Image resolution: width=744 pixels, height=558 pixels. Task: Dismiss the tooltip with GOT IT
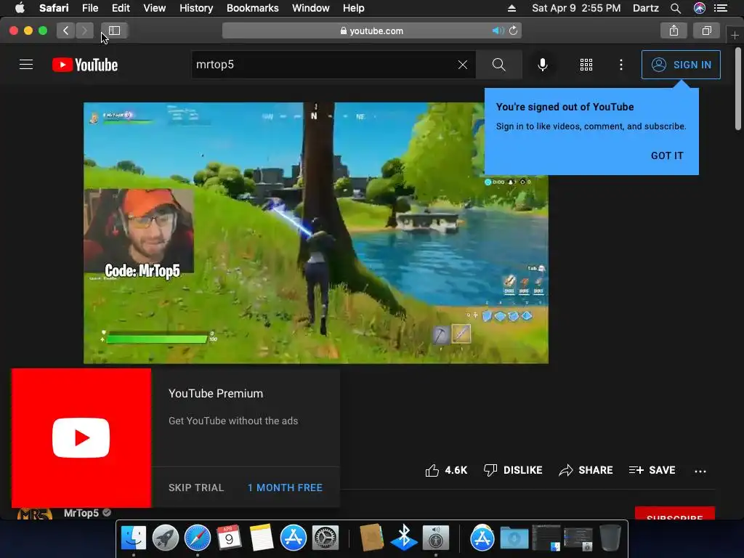click(667, 155)
